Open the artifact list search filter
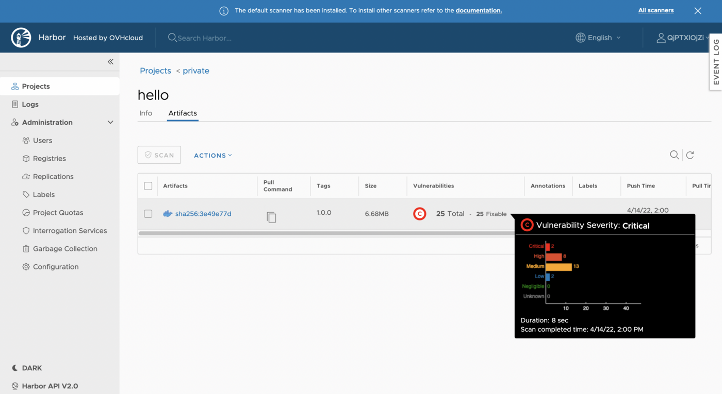The height and width of the screenshot is (394, 722). point(674,155)
